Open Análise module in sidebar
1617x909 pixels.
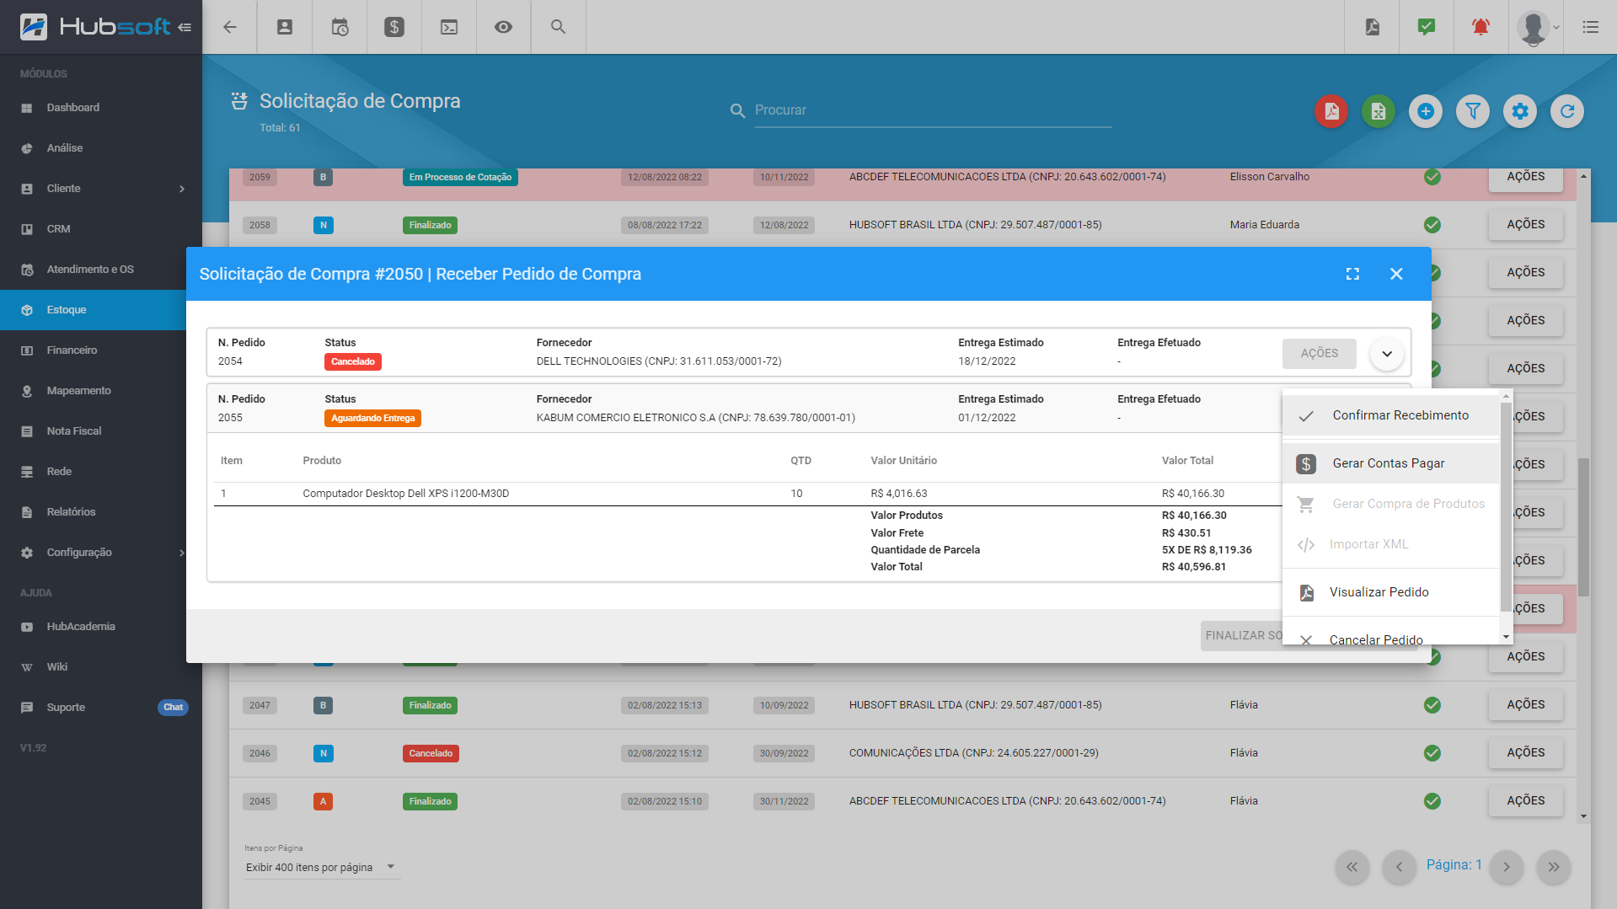pyautogui.click(x=101, y=148)
